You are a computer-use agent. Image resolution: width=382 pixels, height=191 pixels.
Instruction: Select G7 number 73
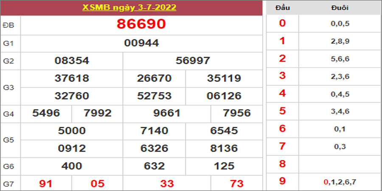tap(236, 184)
